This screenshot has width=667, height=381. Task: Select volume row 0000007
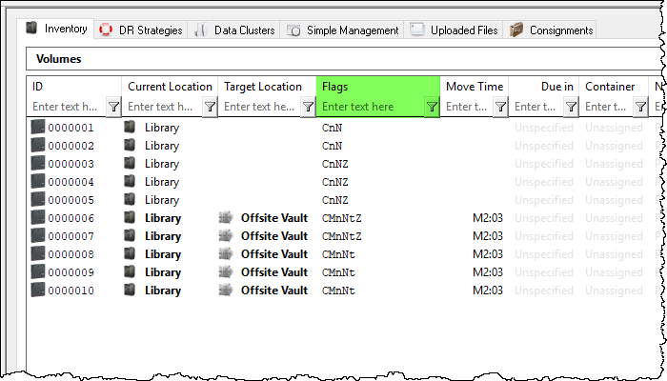coord(340,235)
